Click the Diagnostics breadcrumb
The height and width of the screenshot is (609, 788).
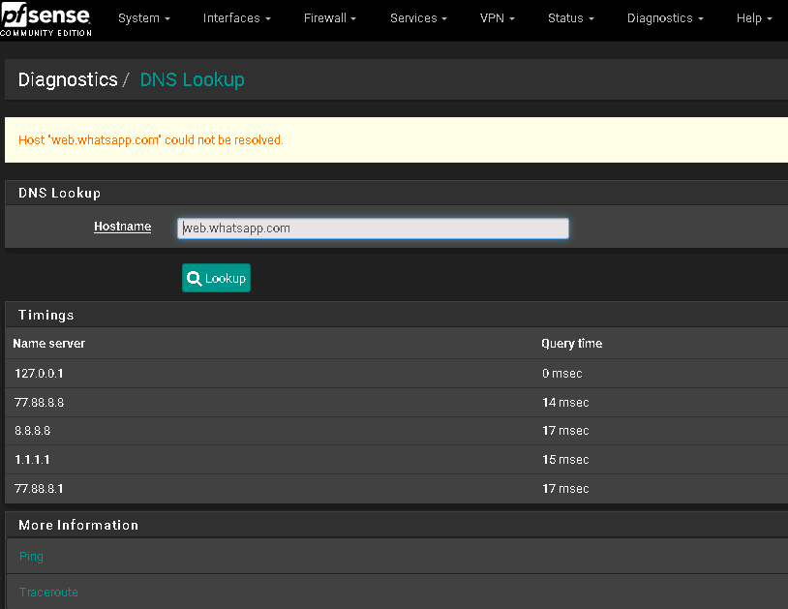[x=68, y=80]
